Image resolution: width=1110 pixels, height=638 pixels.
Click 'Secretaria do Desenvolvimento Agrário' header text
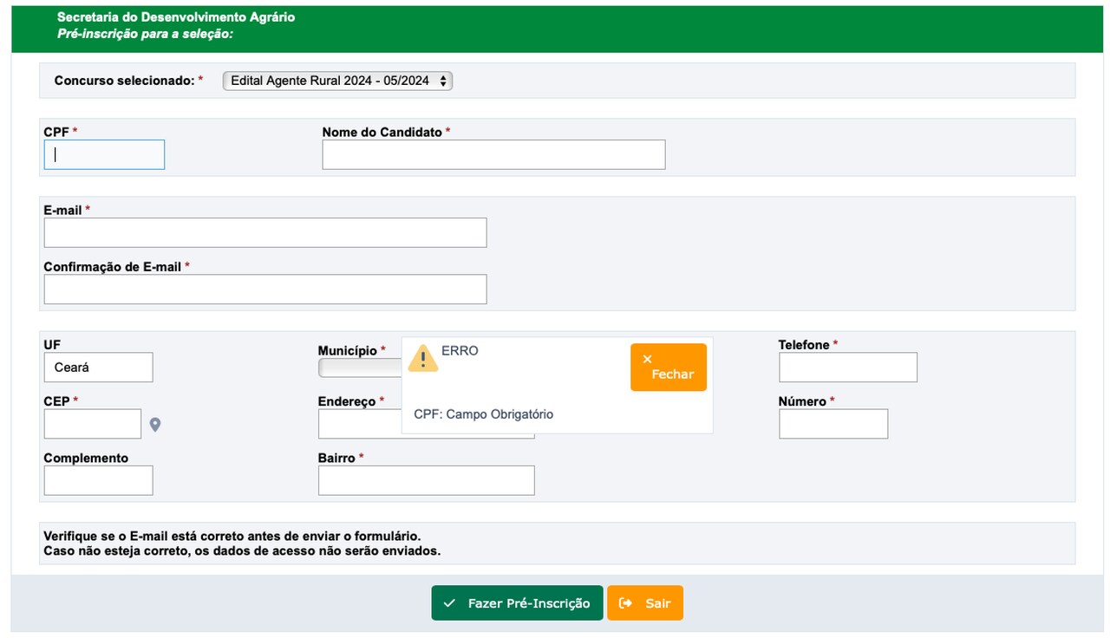point(176,17)
